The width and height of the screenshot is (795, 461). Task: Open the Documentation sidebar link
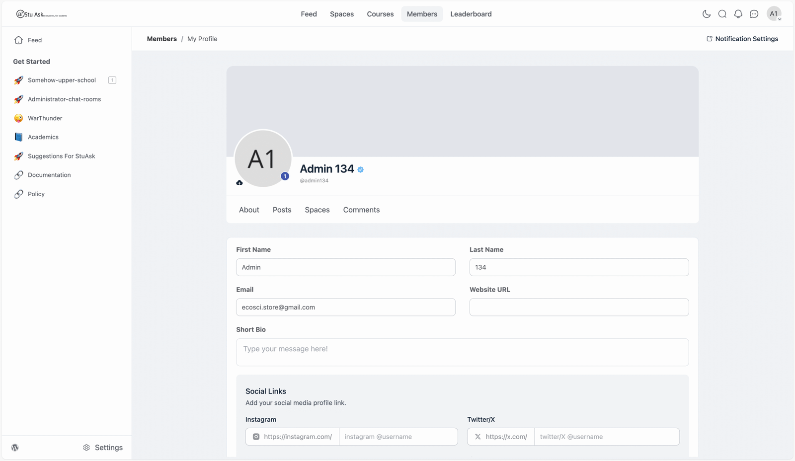click(x=49, y=175)
